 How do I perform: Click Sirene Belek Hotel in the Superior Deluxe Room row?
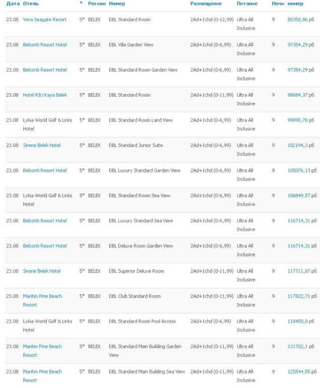pos(41,271)
